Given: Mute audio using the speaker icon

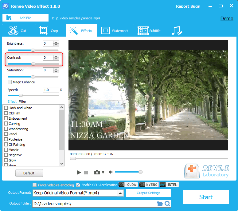Looking at the screenshot, I should point(111,172).
